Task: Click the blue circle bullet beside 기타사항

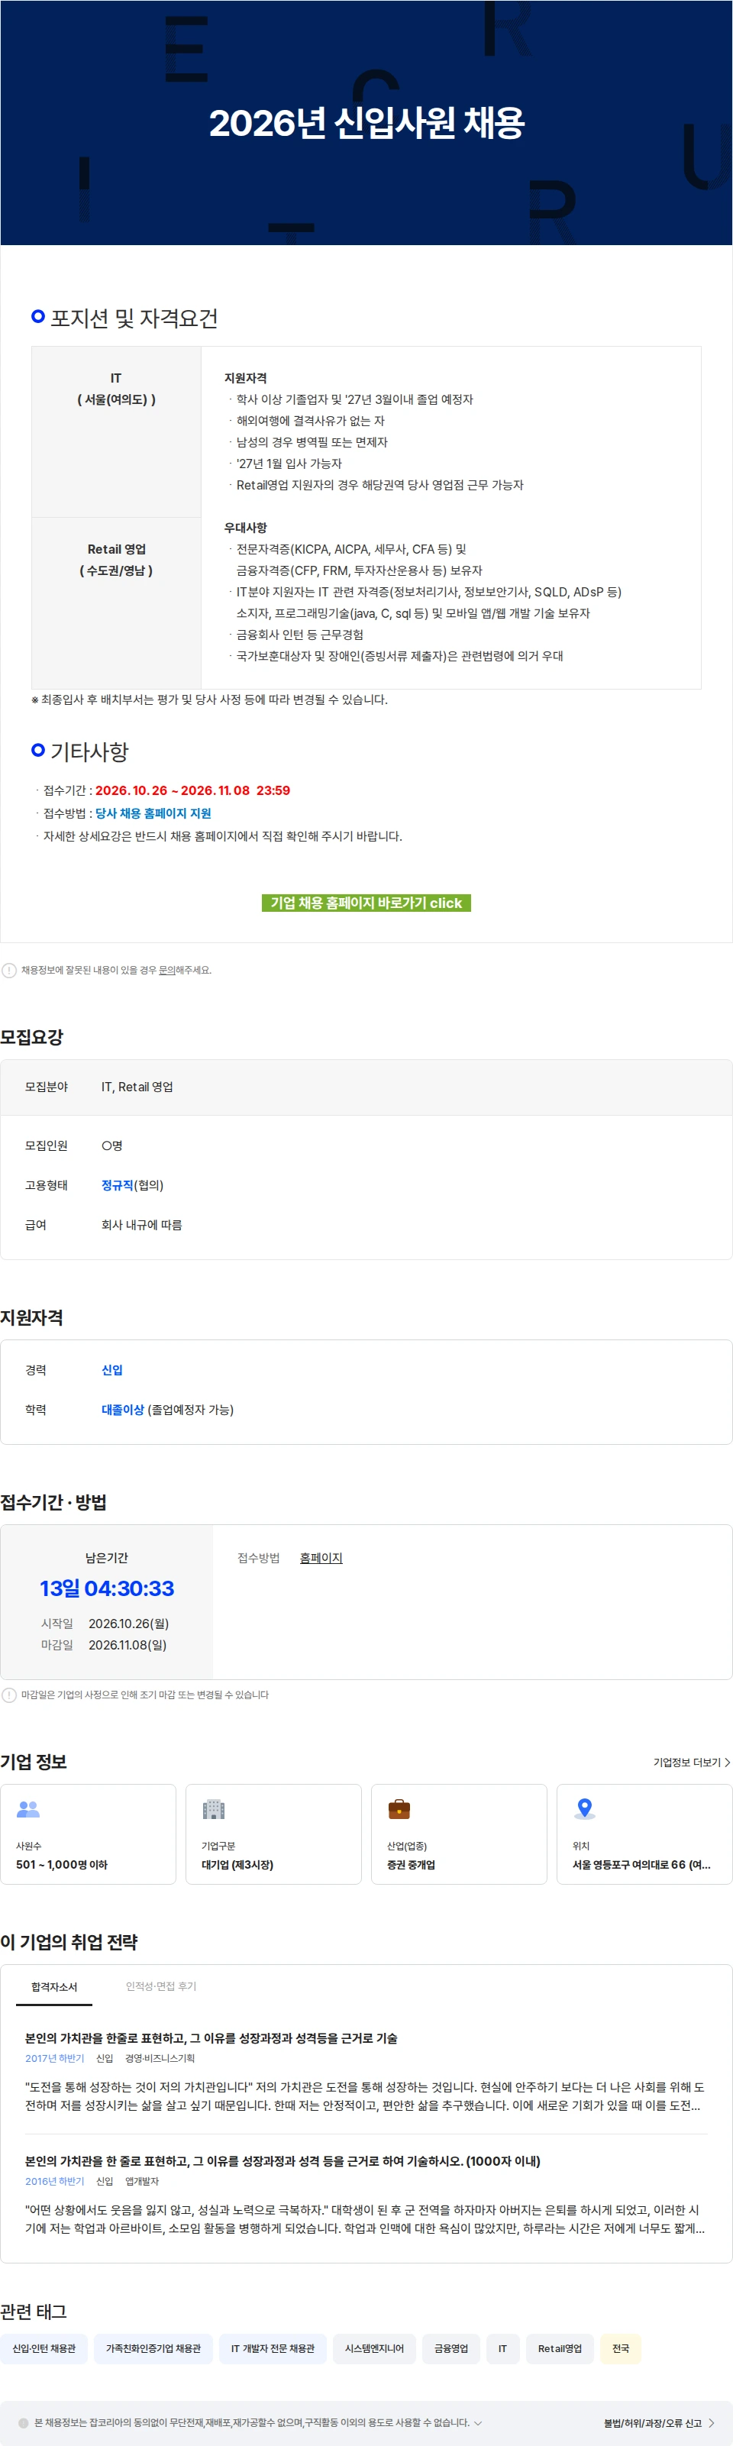Action: click(x=38, y=749)
